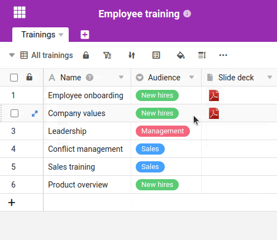277x240 pixels.
Task: Open the group records tool
Action: tap(156, 55)
